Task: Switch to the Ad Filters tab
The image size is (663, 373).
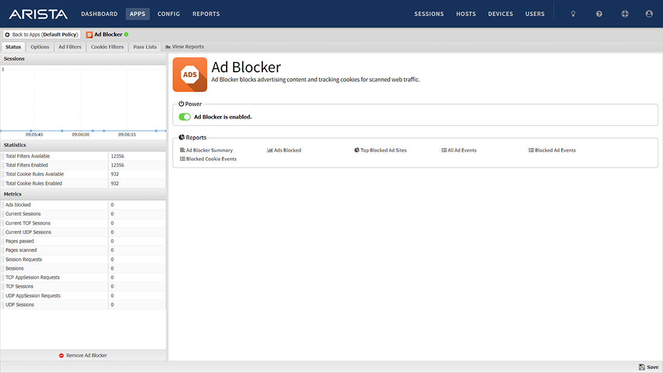Action: click(70, 47)
